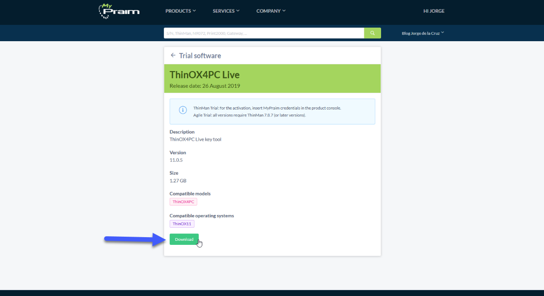Click the ThinOX4PC compatible model tag
Screen dimensions: 544x296
[183, 202]
